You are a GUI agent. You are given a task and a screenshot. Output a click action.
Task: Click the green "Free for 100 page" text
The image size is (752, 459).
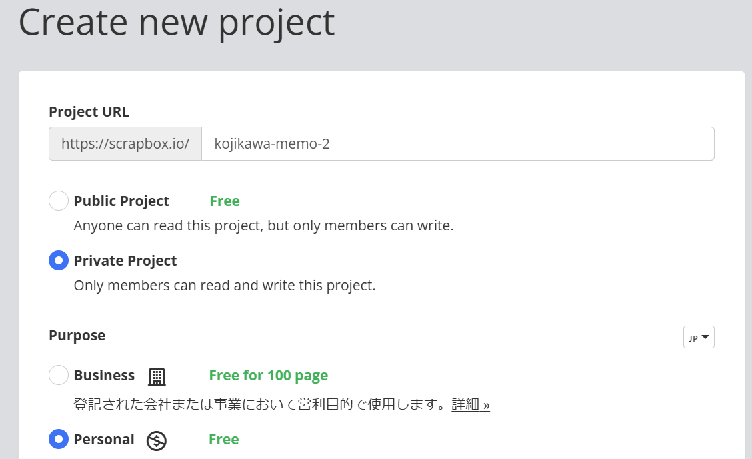coord(268,376)
